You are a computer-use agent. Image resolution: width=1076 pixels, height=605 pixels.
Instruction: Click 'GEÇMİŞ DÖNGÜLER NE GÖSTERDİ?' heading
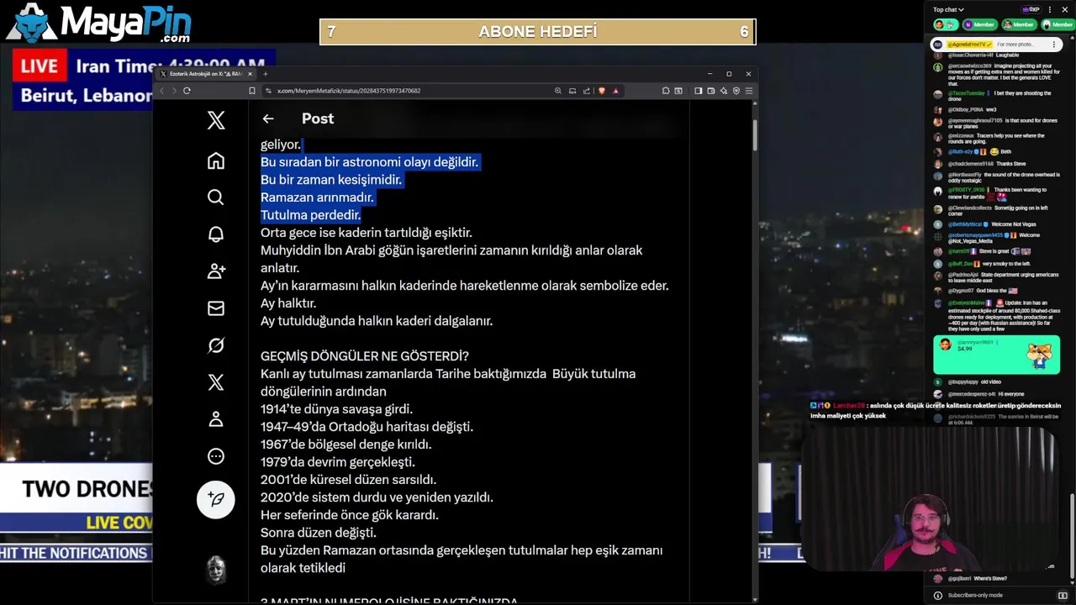364,356
